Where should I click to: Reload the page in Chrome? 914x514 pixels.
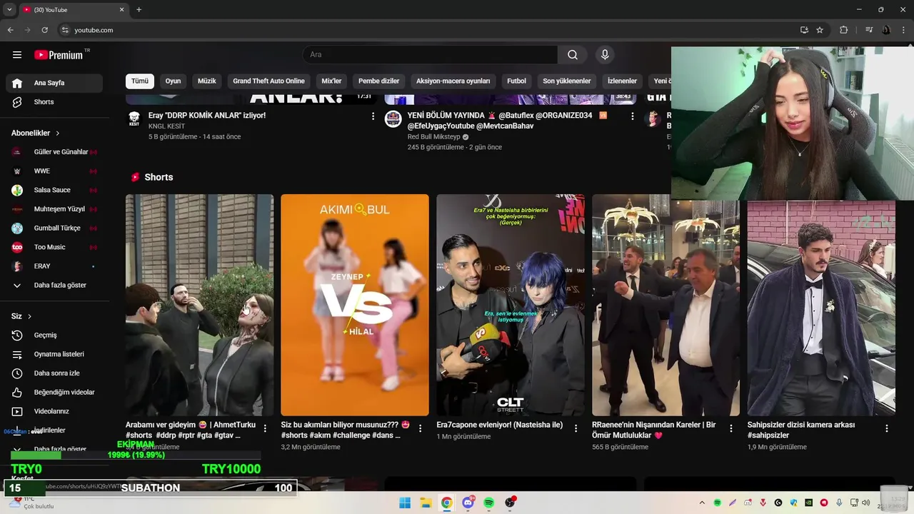(44, 30)
